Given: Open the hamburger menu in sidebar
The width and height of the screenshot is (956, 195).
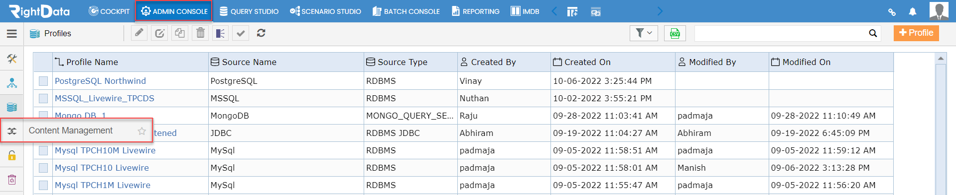Looking at the screenshot, I should coord(12,34).
